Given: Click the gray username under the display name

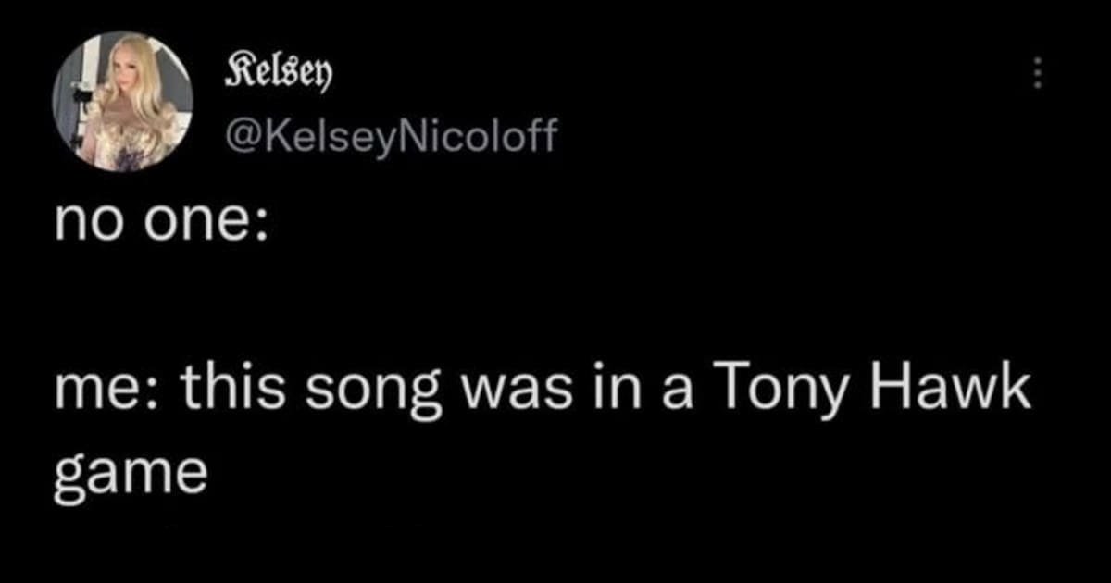Looking at the screenshot, I should [393, 135].
